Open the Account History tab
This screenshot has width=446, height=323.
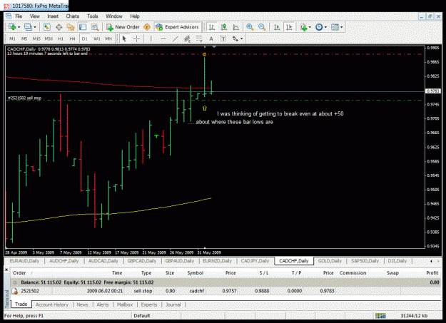pyautogui.click(x=52, y=304)
